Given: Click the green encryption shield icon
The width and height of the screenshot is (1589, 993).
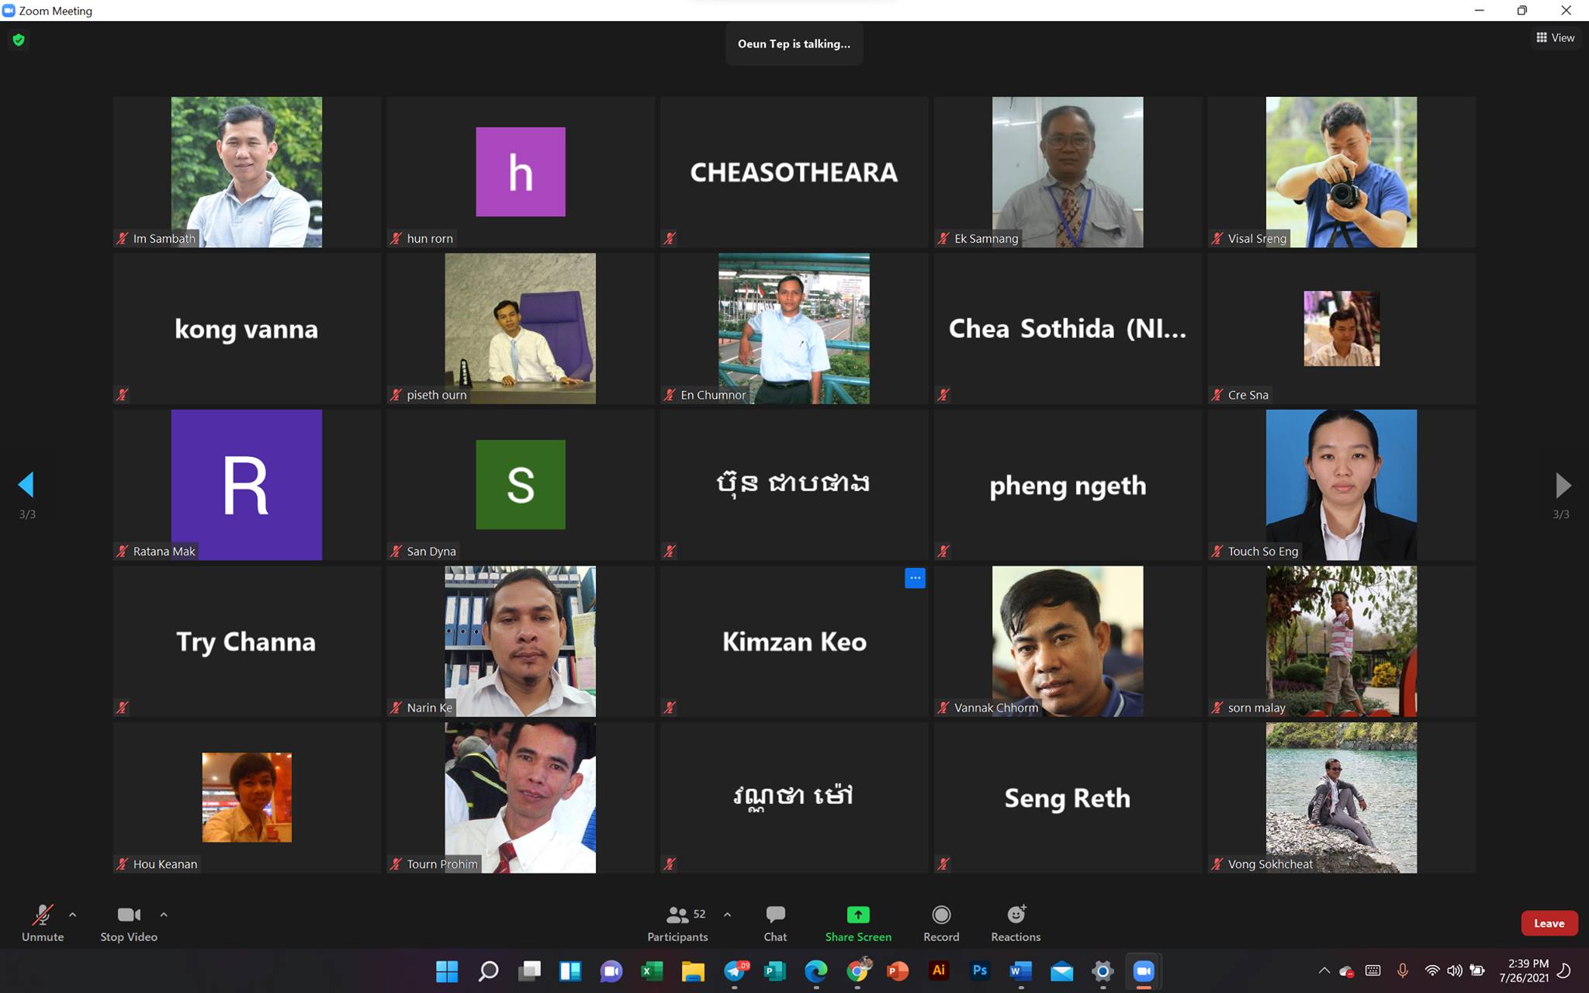Looking at the screenshot, I should [19, 40].
